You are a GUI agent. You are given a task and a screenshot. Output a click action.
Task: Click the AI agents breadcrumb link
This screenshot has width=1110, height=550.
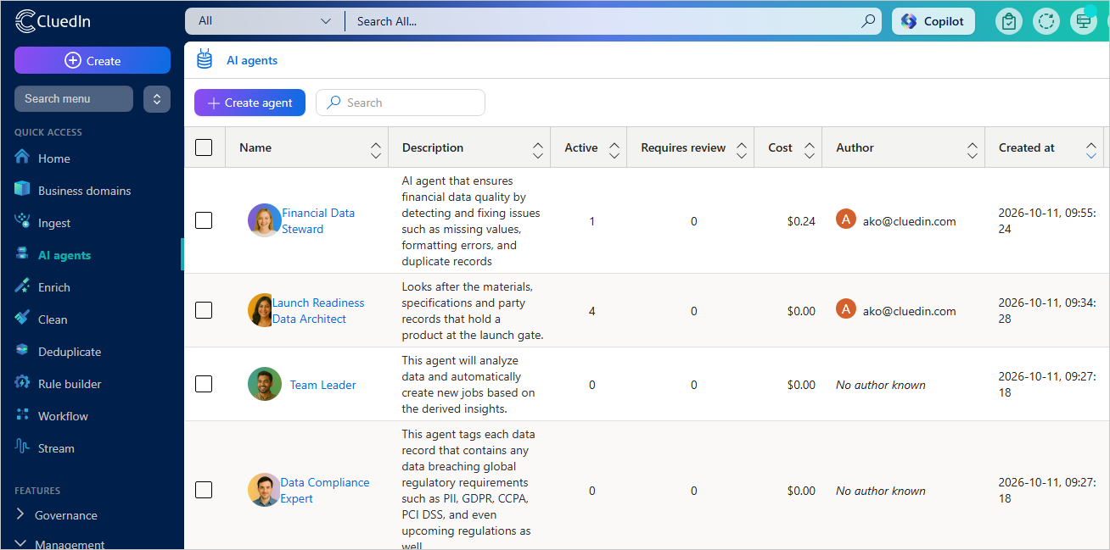tap(252, 60)
